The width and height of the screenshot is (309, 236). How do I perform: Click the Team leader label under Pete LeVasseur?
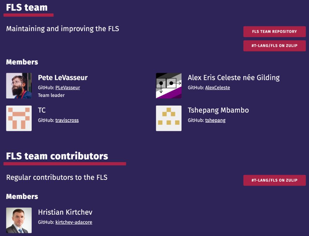pos(51,95)
